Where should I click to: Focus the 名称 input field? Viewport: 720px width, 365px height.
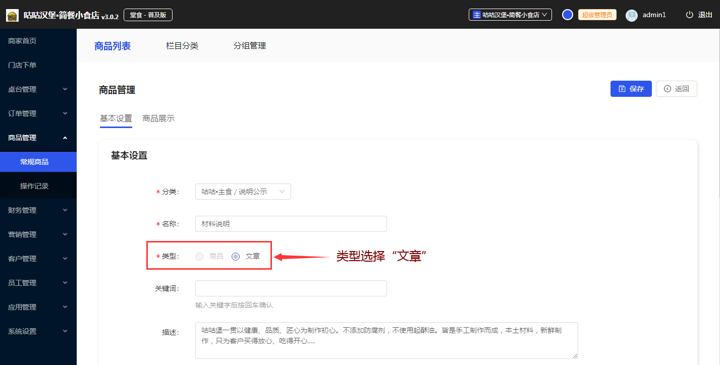291,224
